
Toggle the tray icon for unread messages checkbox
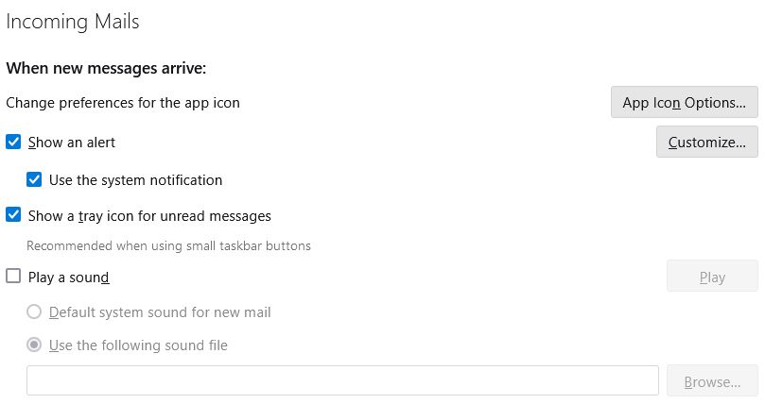(13, 215)
